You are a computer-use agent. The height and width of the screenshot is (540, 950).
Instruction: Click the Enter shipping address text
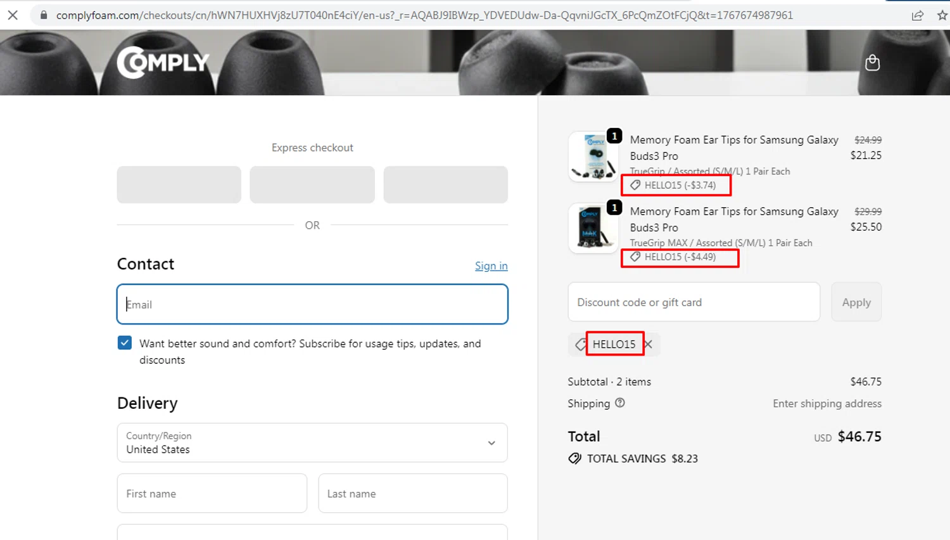pos(827,403)
